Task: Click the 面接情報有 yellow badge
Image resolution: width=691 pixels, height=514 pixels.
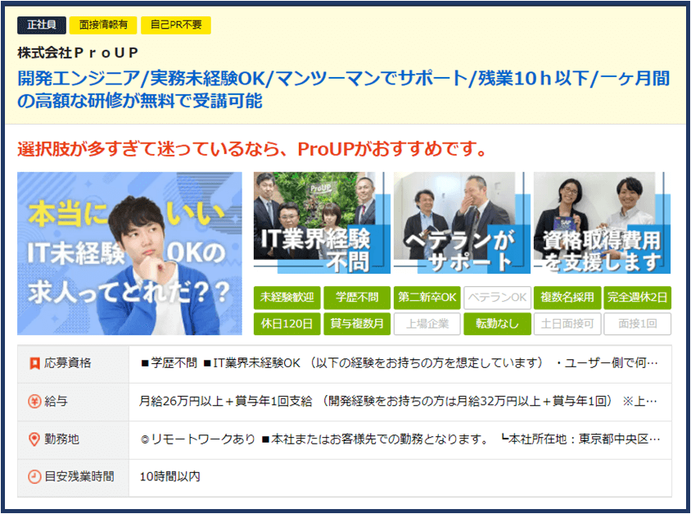Action: (103, 25)
